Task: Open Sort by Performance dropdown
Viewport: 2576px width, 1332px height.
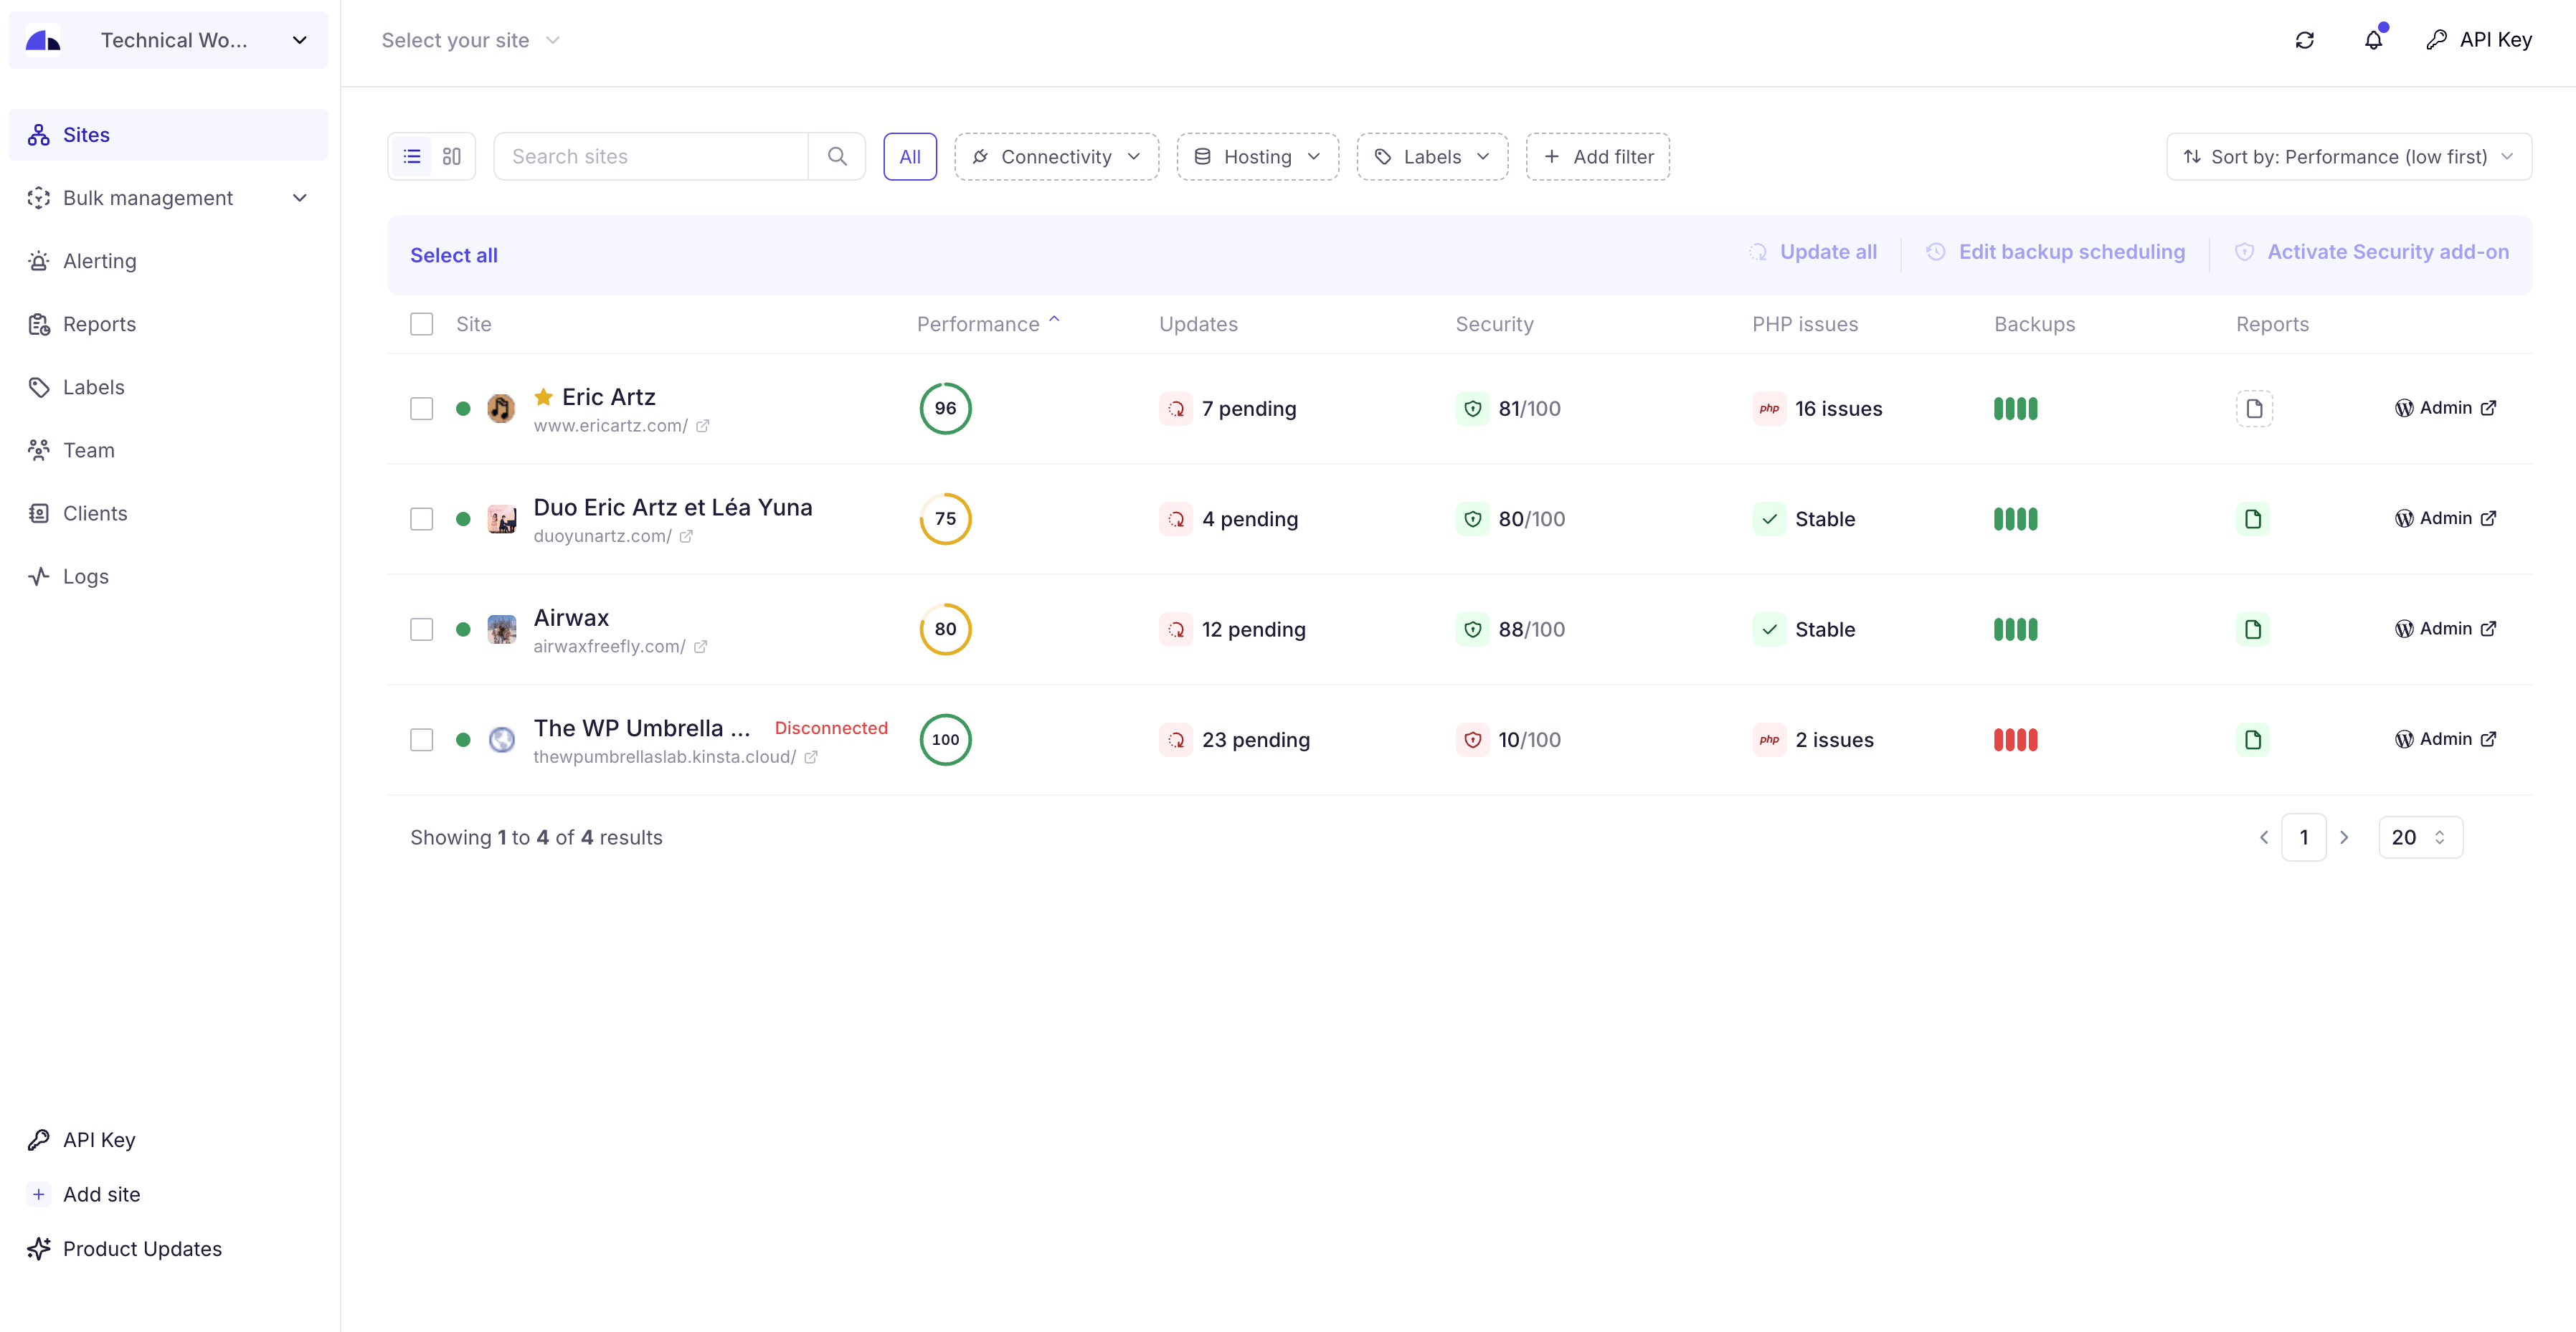Action: 2348,157
